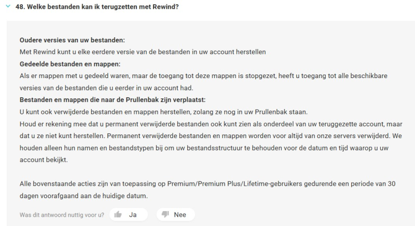Screen dimensions: 415x226
Task: Click the question number "48."
Action: [22, 7]
